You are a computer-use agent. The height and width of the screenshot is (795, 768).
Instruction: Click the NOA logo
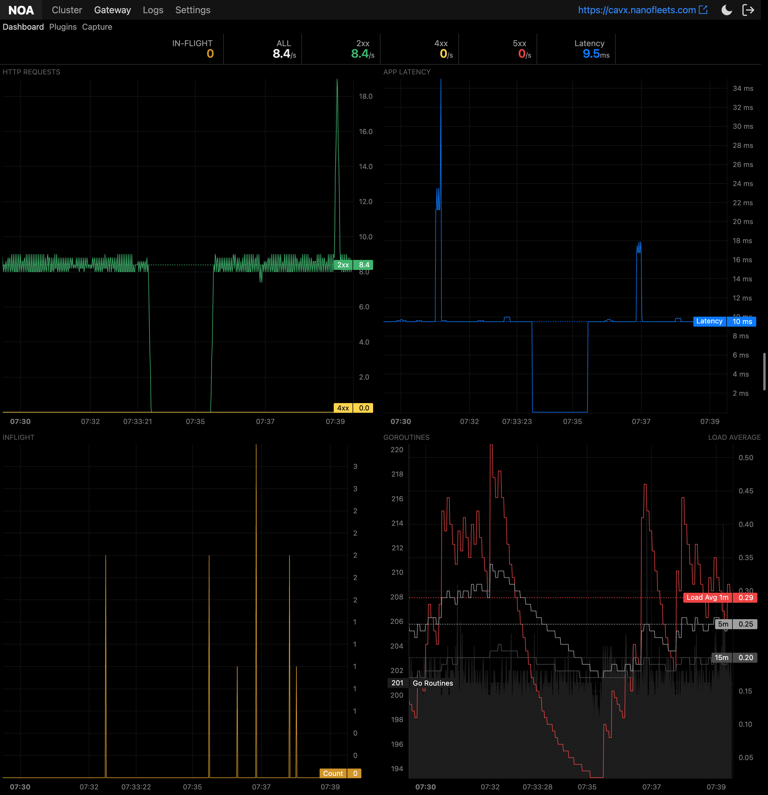click(21, 10)
